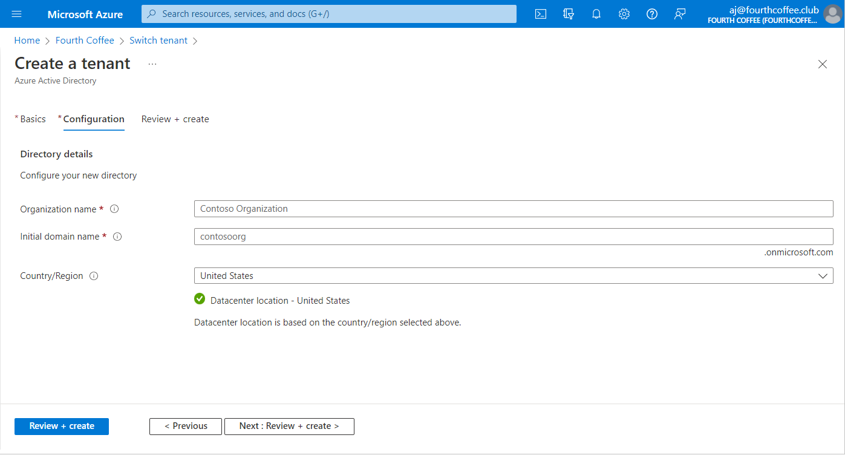Click the blue Review + create button
The width and height of the screenshot is (845, 455).
(62, 426)
